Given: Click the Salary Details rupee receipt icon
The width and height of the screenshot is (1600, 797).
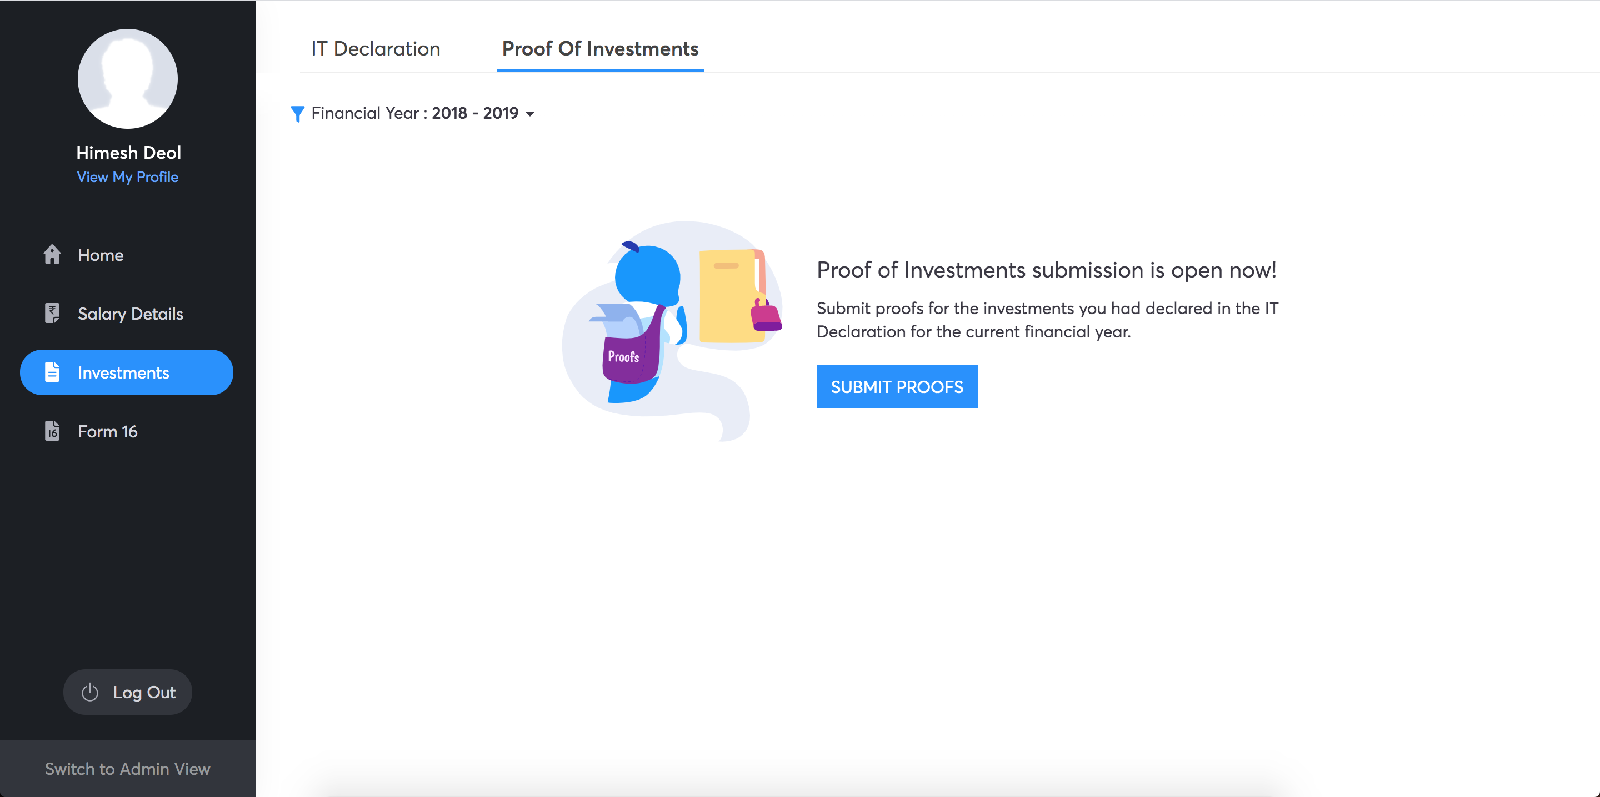Looking at the screenshot, I should click(52, 314).
